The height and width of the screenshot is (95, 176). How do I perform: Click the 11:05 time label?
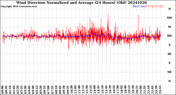tap(76, 90)
